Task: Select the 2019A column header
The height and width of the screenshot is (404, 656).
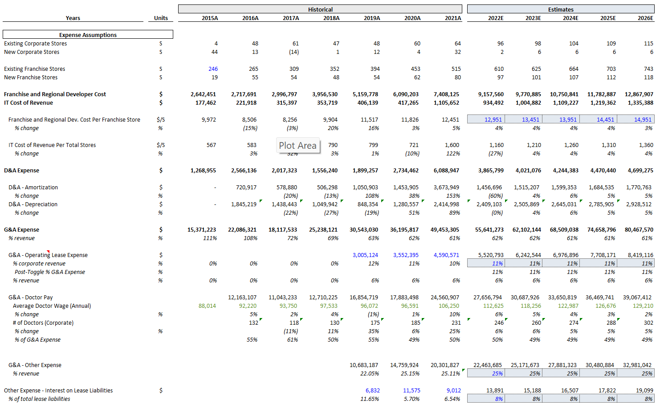Action: click(x=372, y=18)
